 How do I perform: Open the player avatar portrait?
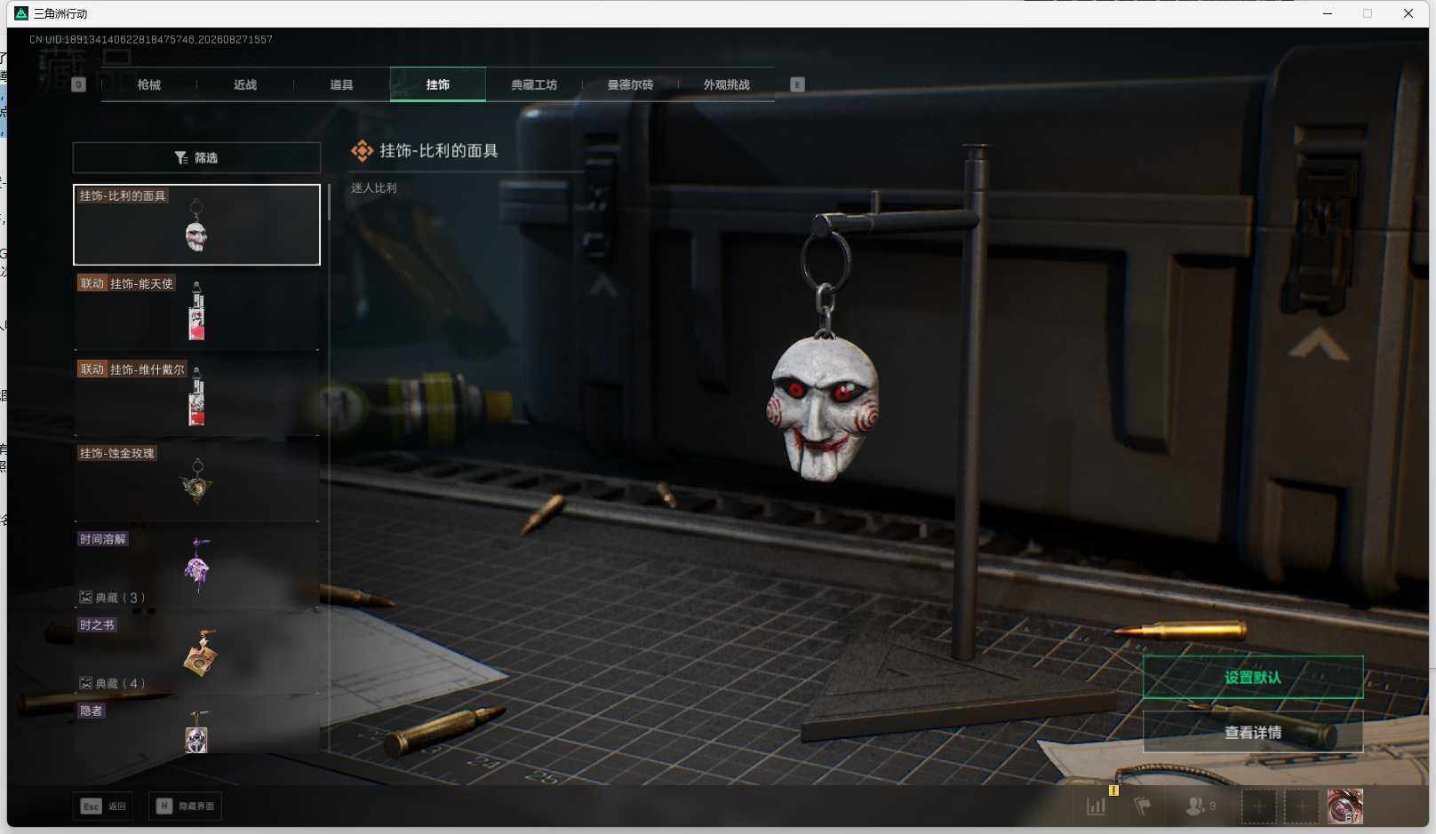(x=1344, y=806)
